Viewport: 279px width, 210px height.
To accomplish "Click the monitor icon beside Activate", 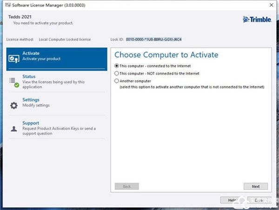I will pyautogui.click(x=14, y=57).
